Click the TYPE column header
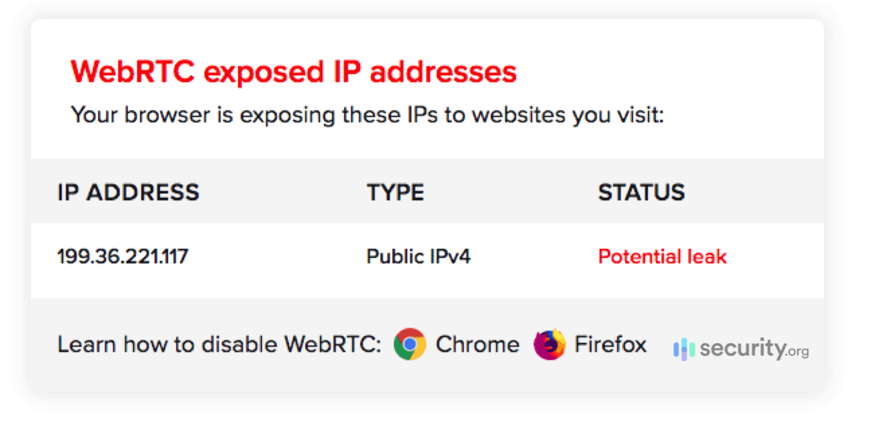The width and height of the screenshot is (873, 432). pos(396,191)
